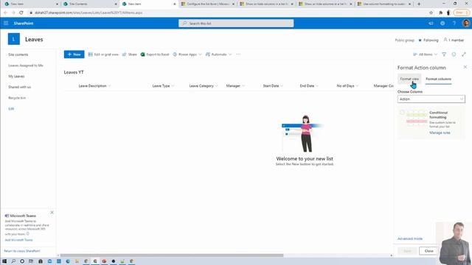
Task: Open the help question mark icon
Action: [454, 23]
